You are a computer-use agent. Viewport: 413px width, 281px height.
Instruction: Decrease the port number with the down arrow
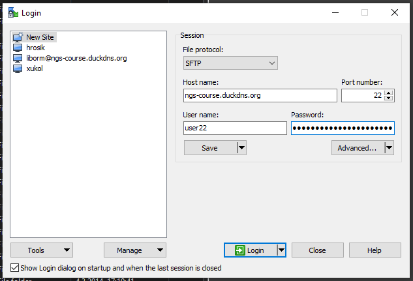click(x=388, y=98)
